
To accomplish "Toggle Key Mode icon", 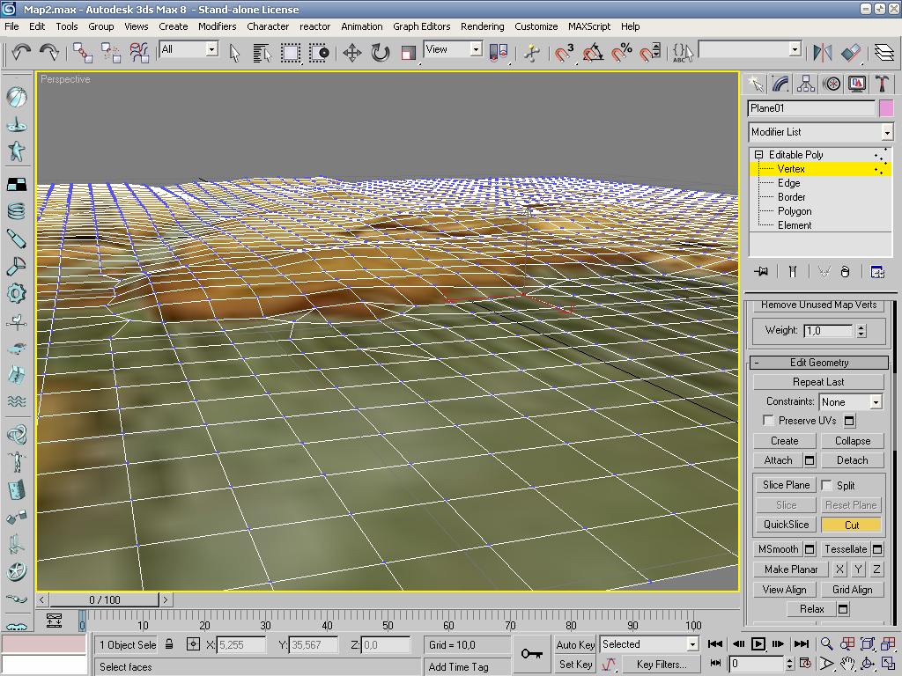I will point(715,664).
